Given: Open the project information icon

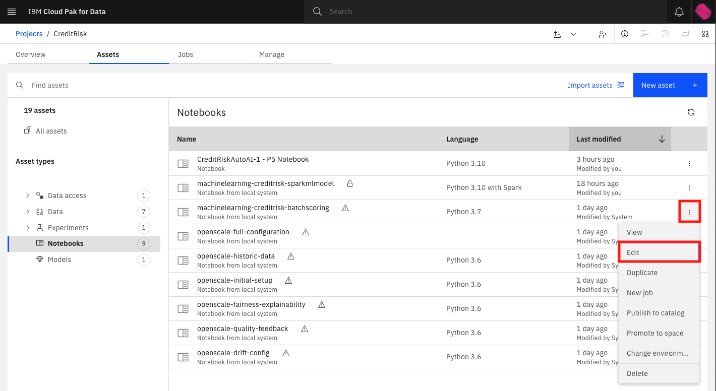Looking at the screenshot, I should (x=625, y=34).
